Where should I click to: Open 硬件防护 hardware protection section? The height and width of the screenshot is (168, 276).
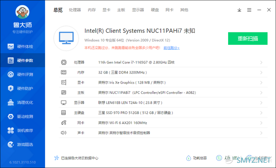click(x=23, y=88)
